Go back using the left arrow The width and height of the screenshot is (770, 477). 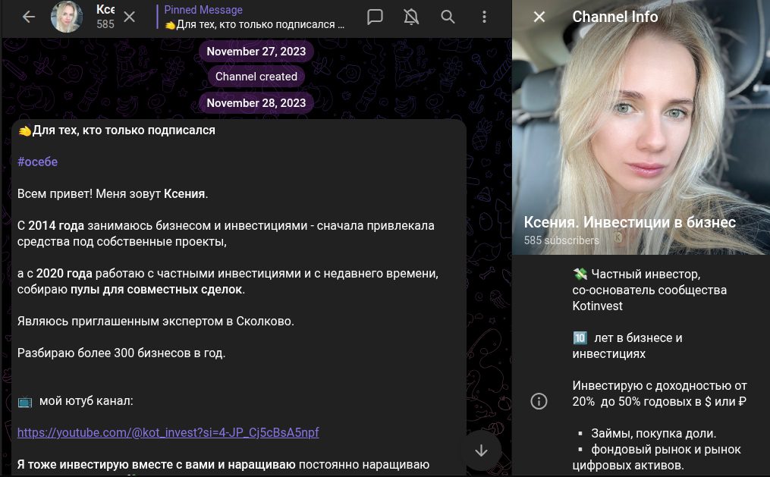pos(29,17)
